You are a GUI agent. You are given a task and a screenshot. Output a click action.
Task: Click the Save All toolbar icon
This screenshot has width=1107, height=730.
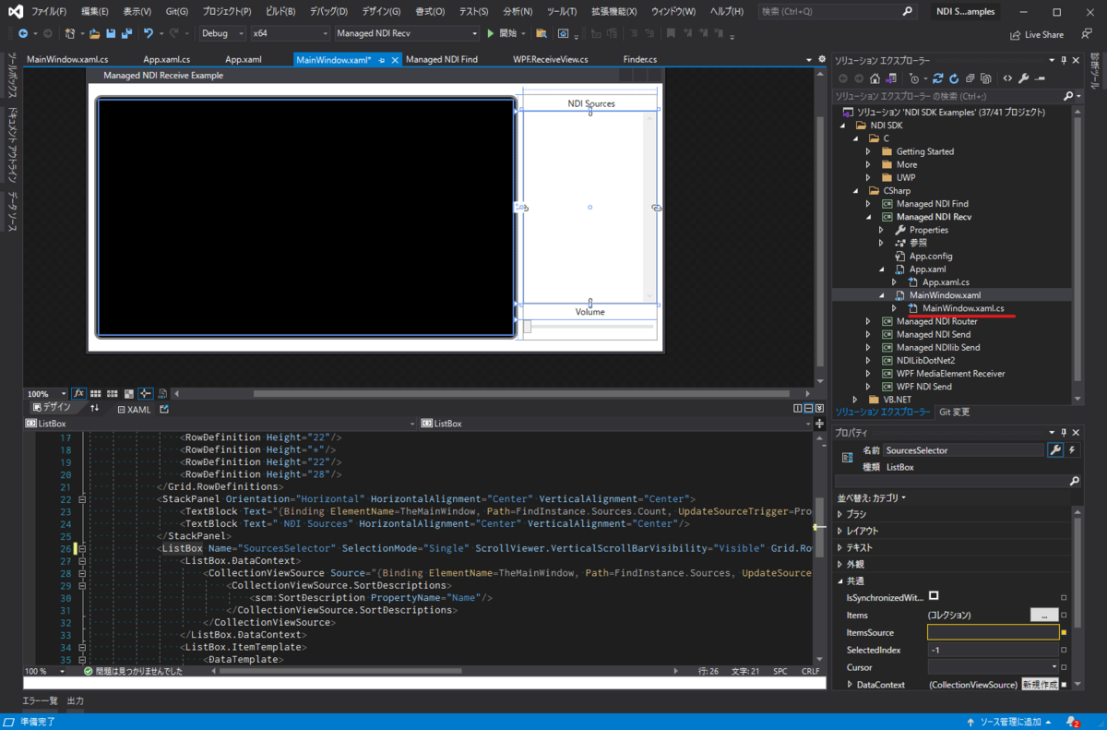click(x=125, y=33)
